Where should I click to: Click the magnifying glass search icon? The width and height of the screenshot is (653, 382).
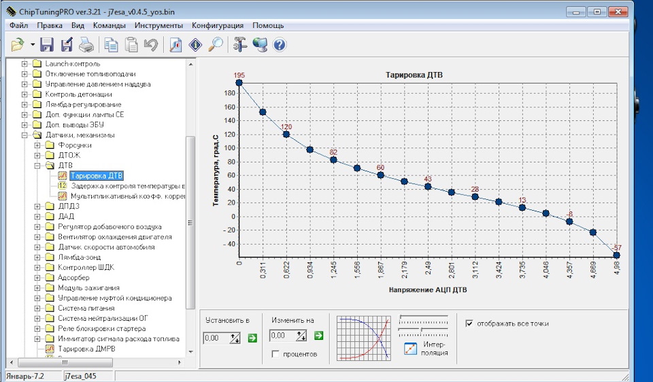[x=215, y=45]
